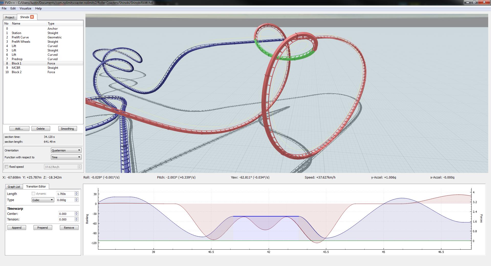491x266 pixels.
Task: Open the Orientation Quaternion dropdown
Action: [x=66, y=150]
